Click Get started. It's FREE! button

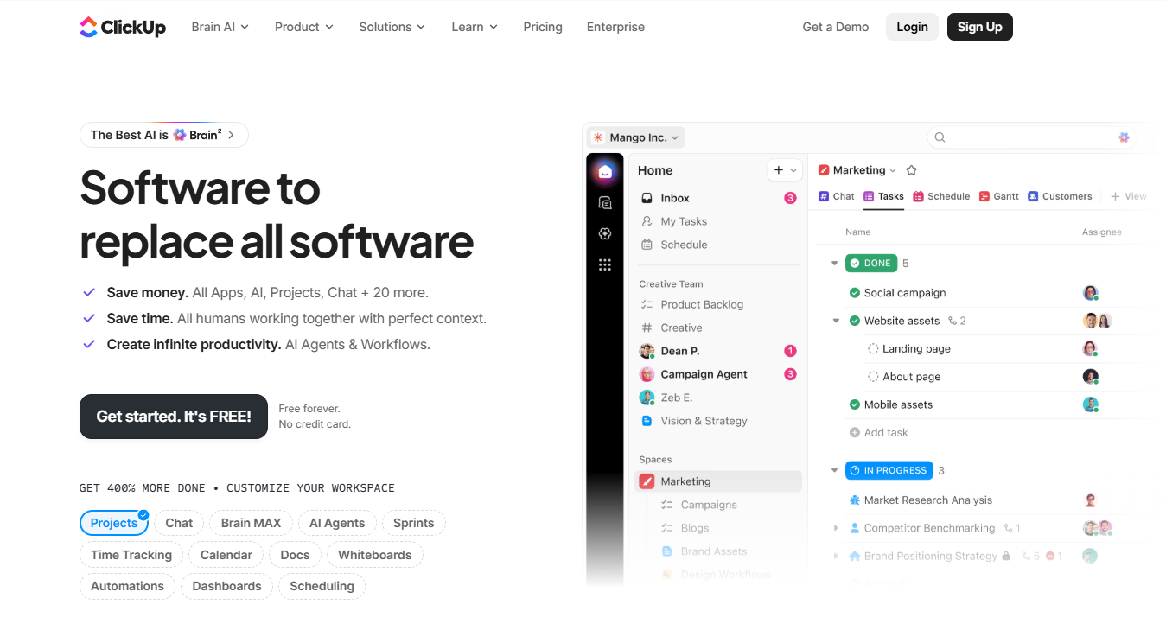click(x=174, y=417)
